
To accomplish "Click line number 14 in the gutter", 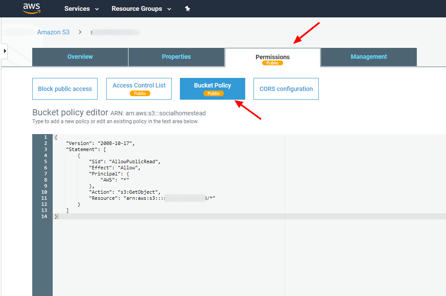I will tap(44, 216).
